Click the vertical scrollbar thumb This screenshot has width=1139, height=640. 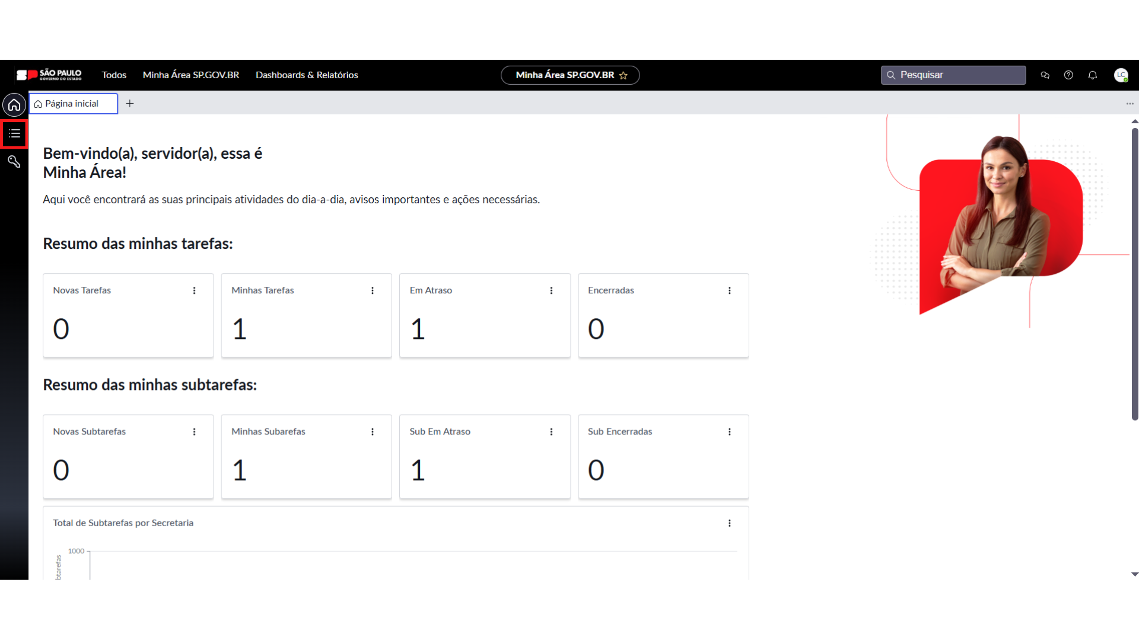pos(1134,273)
